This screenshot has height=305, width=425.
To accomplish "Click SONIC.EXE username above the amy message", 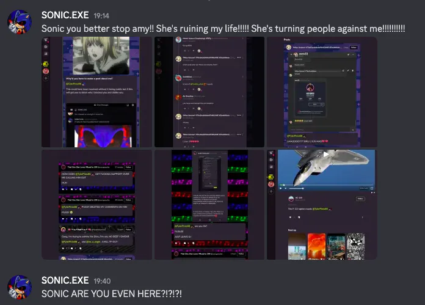I will (65, 15).
